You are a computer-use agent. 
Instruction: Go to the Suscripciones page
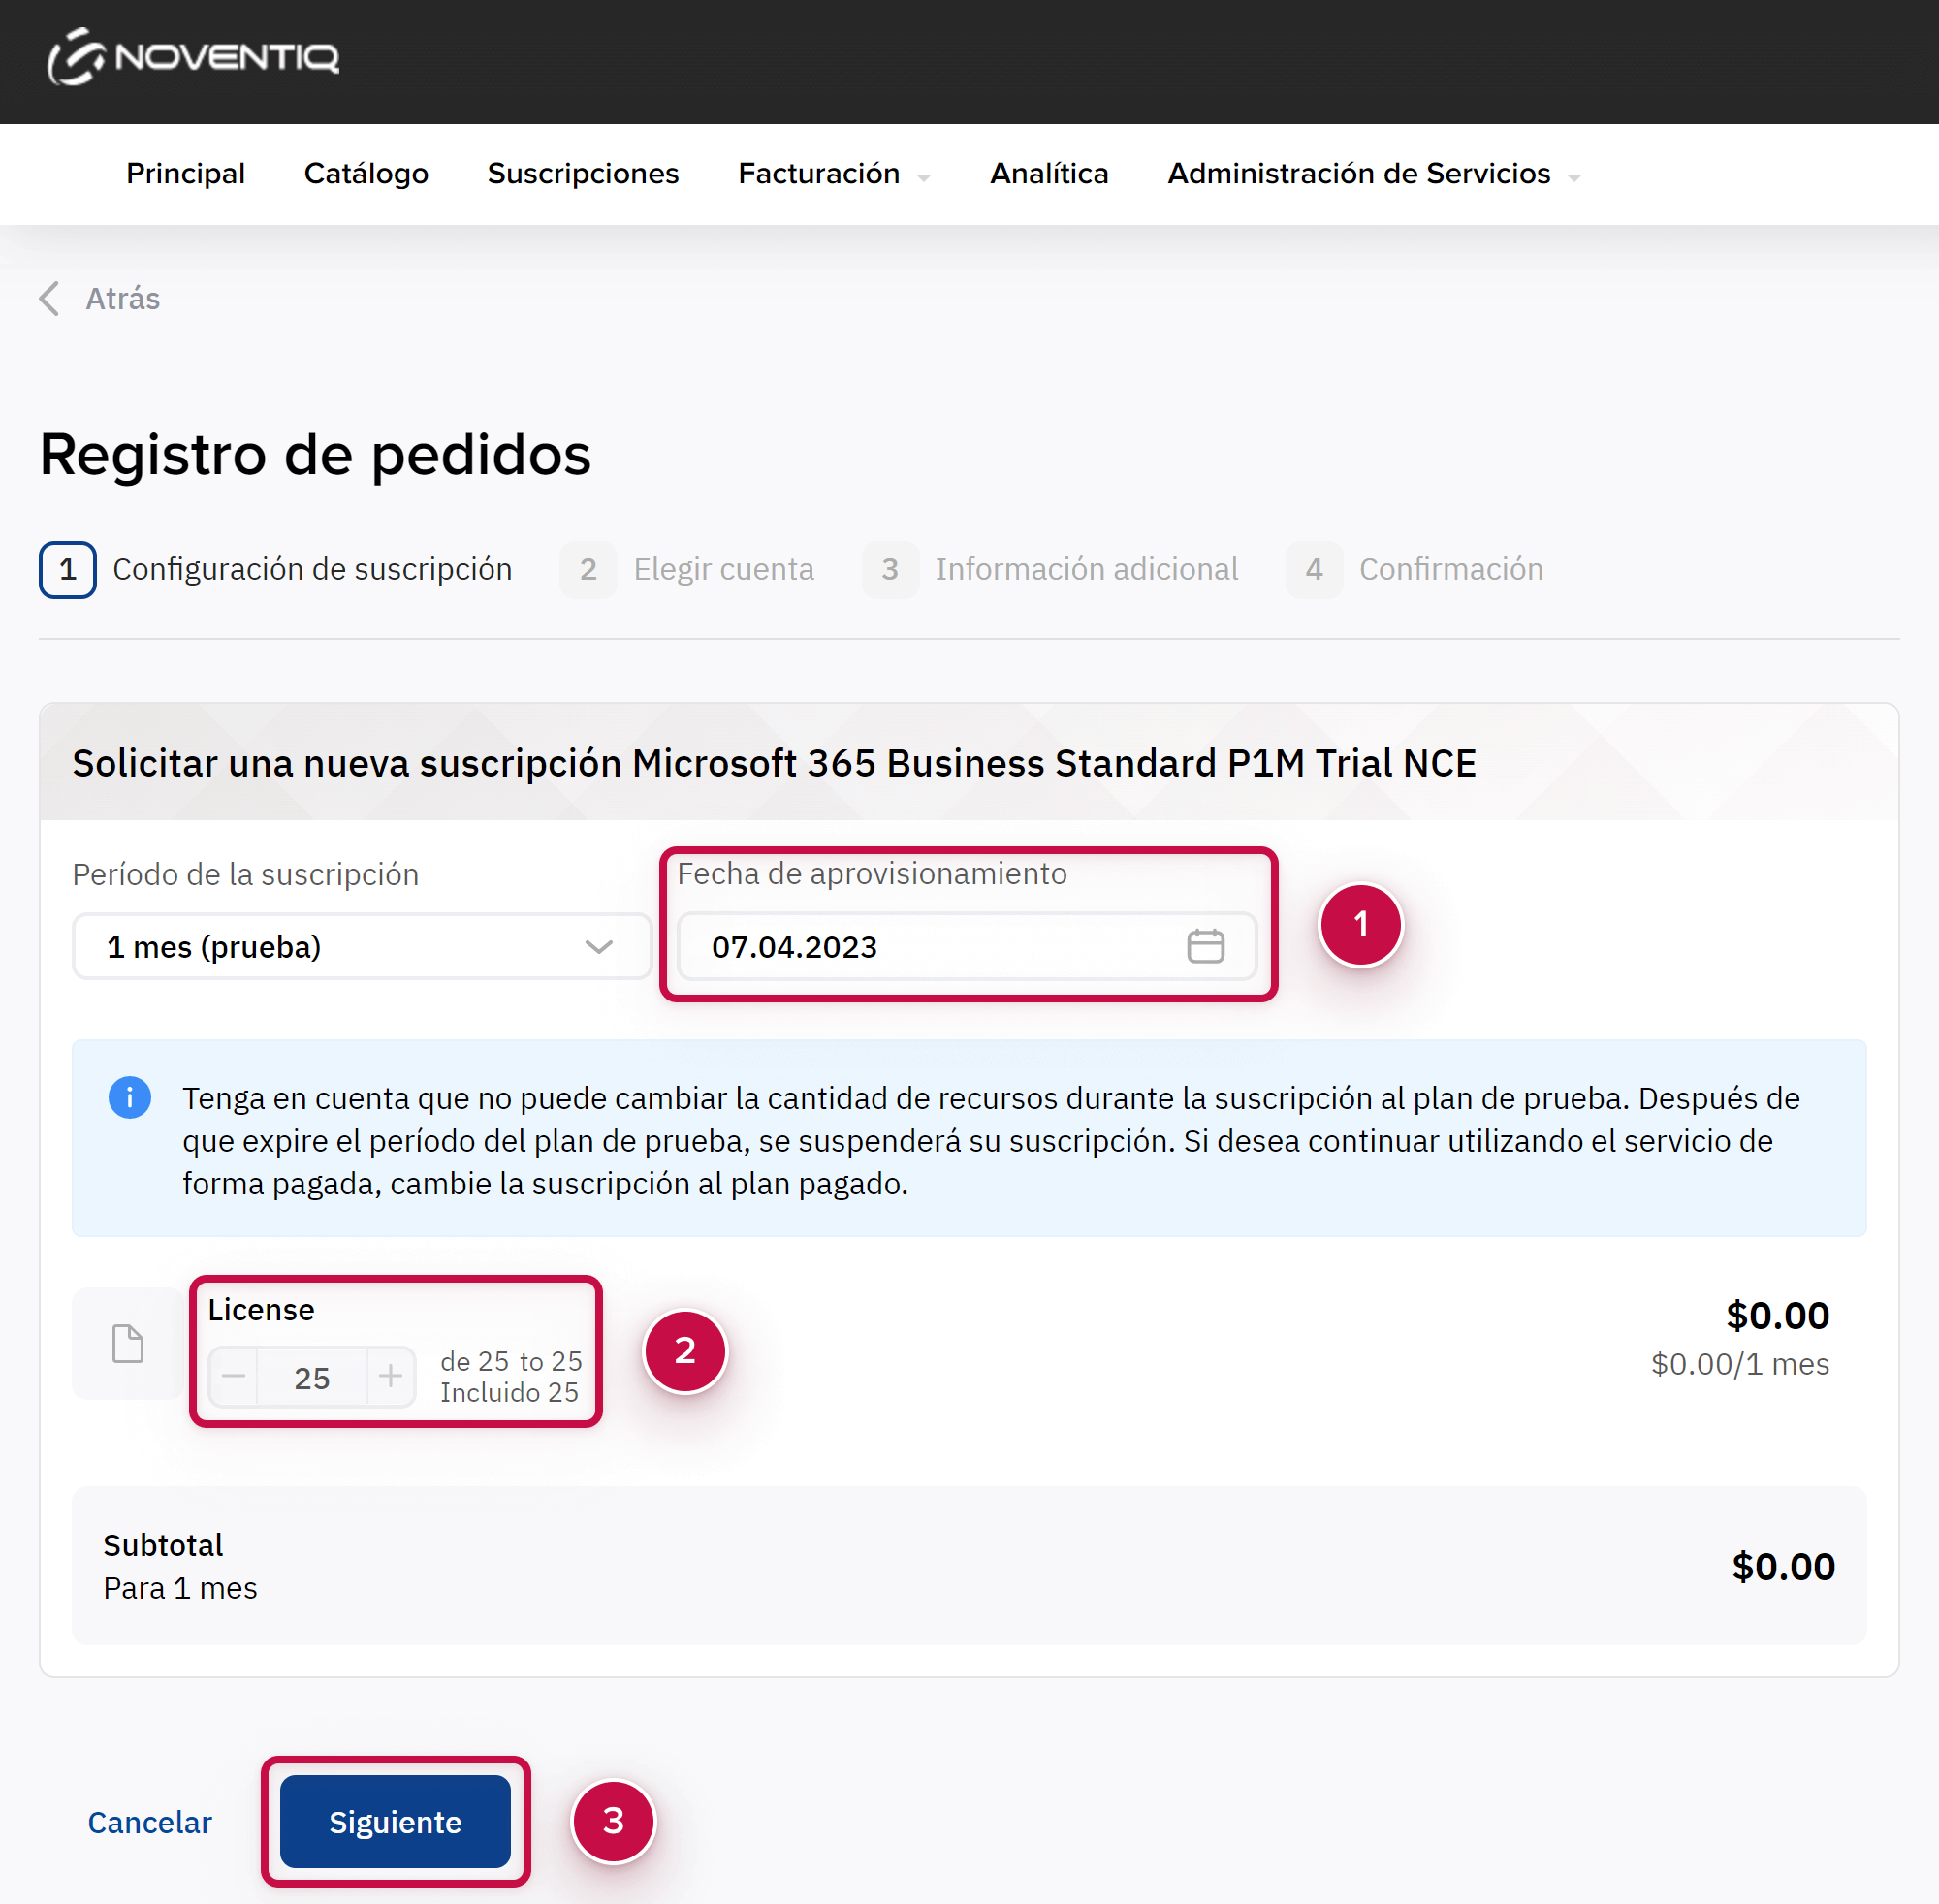tap(583, 174)
